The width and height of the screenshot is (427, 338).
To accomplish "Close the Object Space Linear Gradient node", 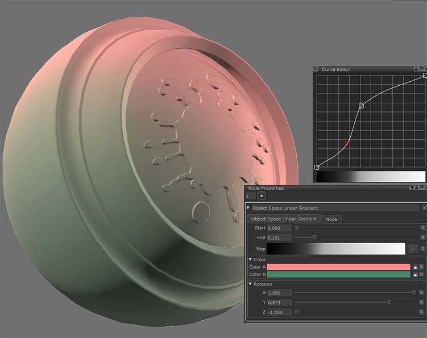I will [x=424, y=208].
